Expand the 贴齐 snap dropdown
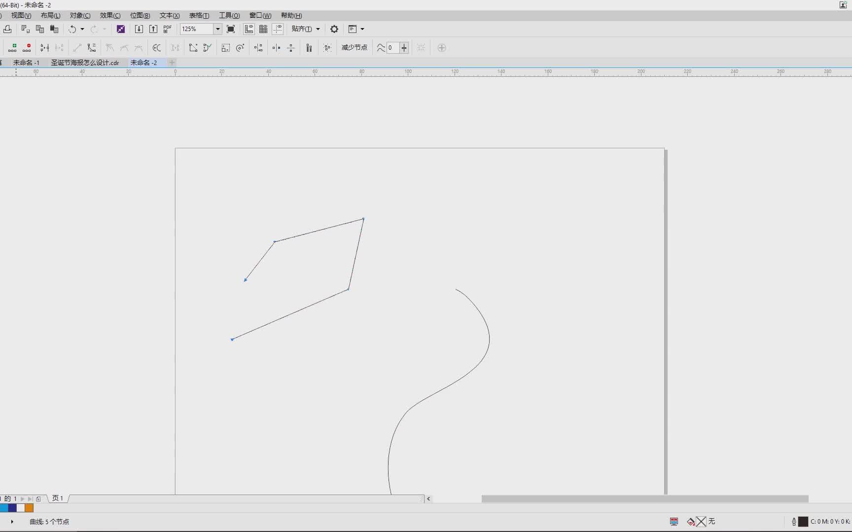 [319, 29]
